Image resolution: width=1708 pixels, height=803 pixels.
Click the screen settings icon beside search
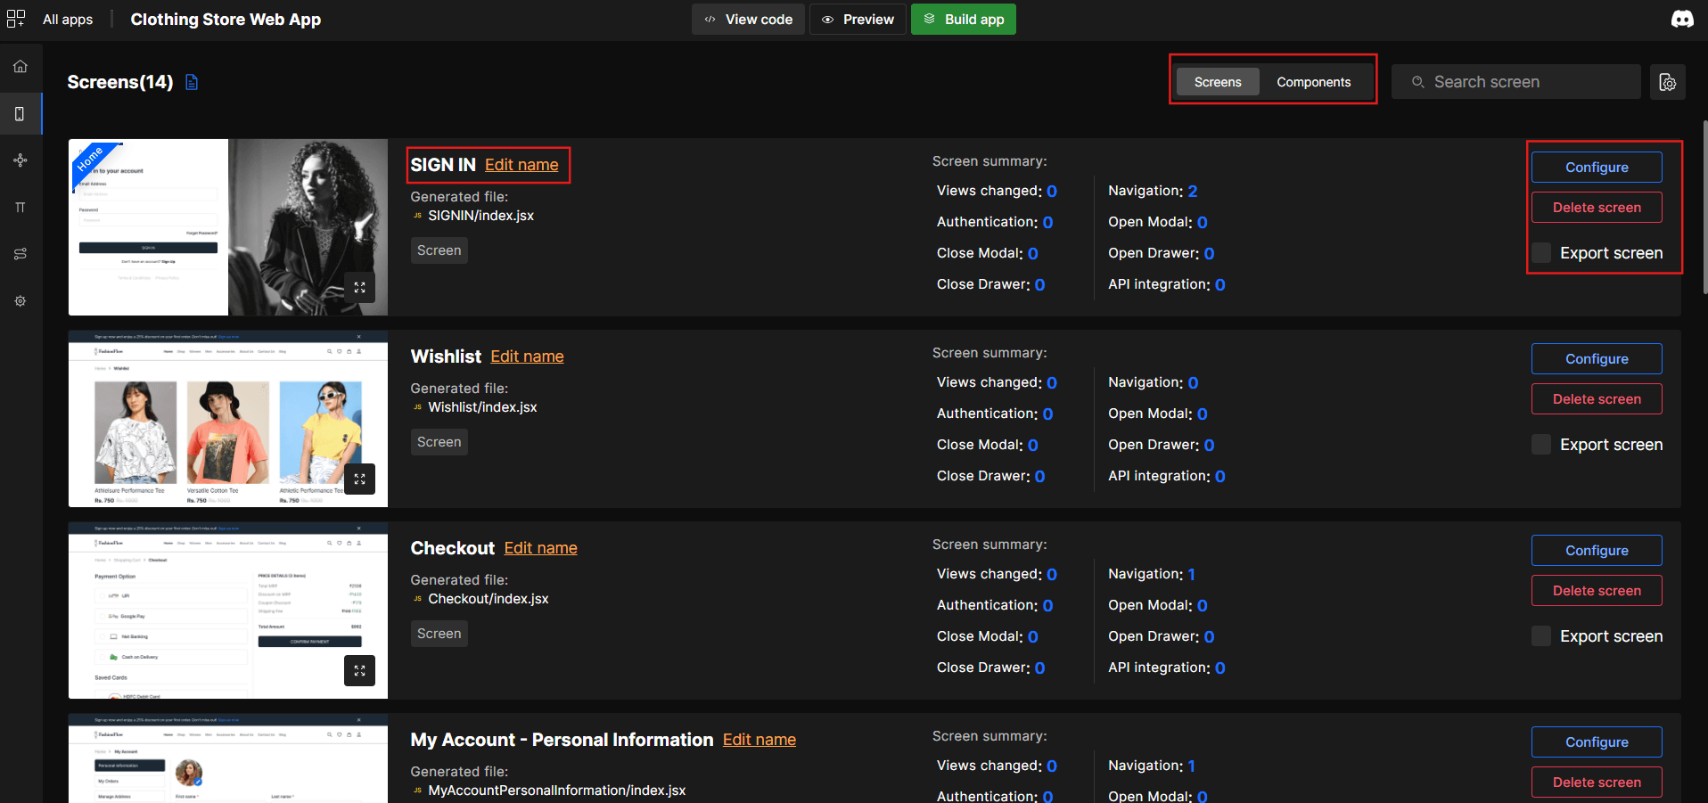[x=1667, y=82]
